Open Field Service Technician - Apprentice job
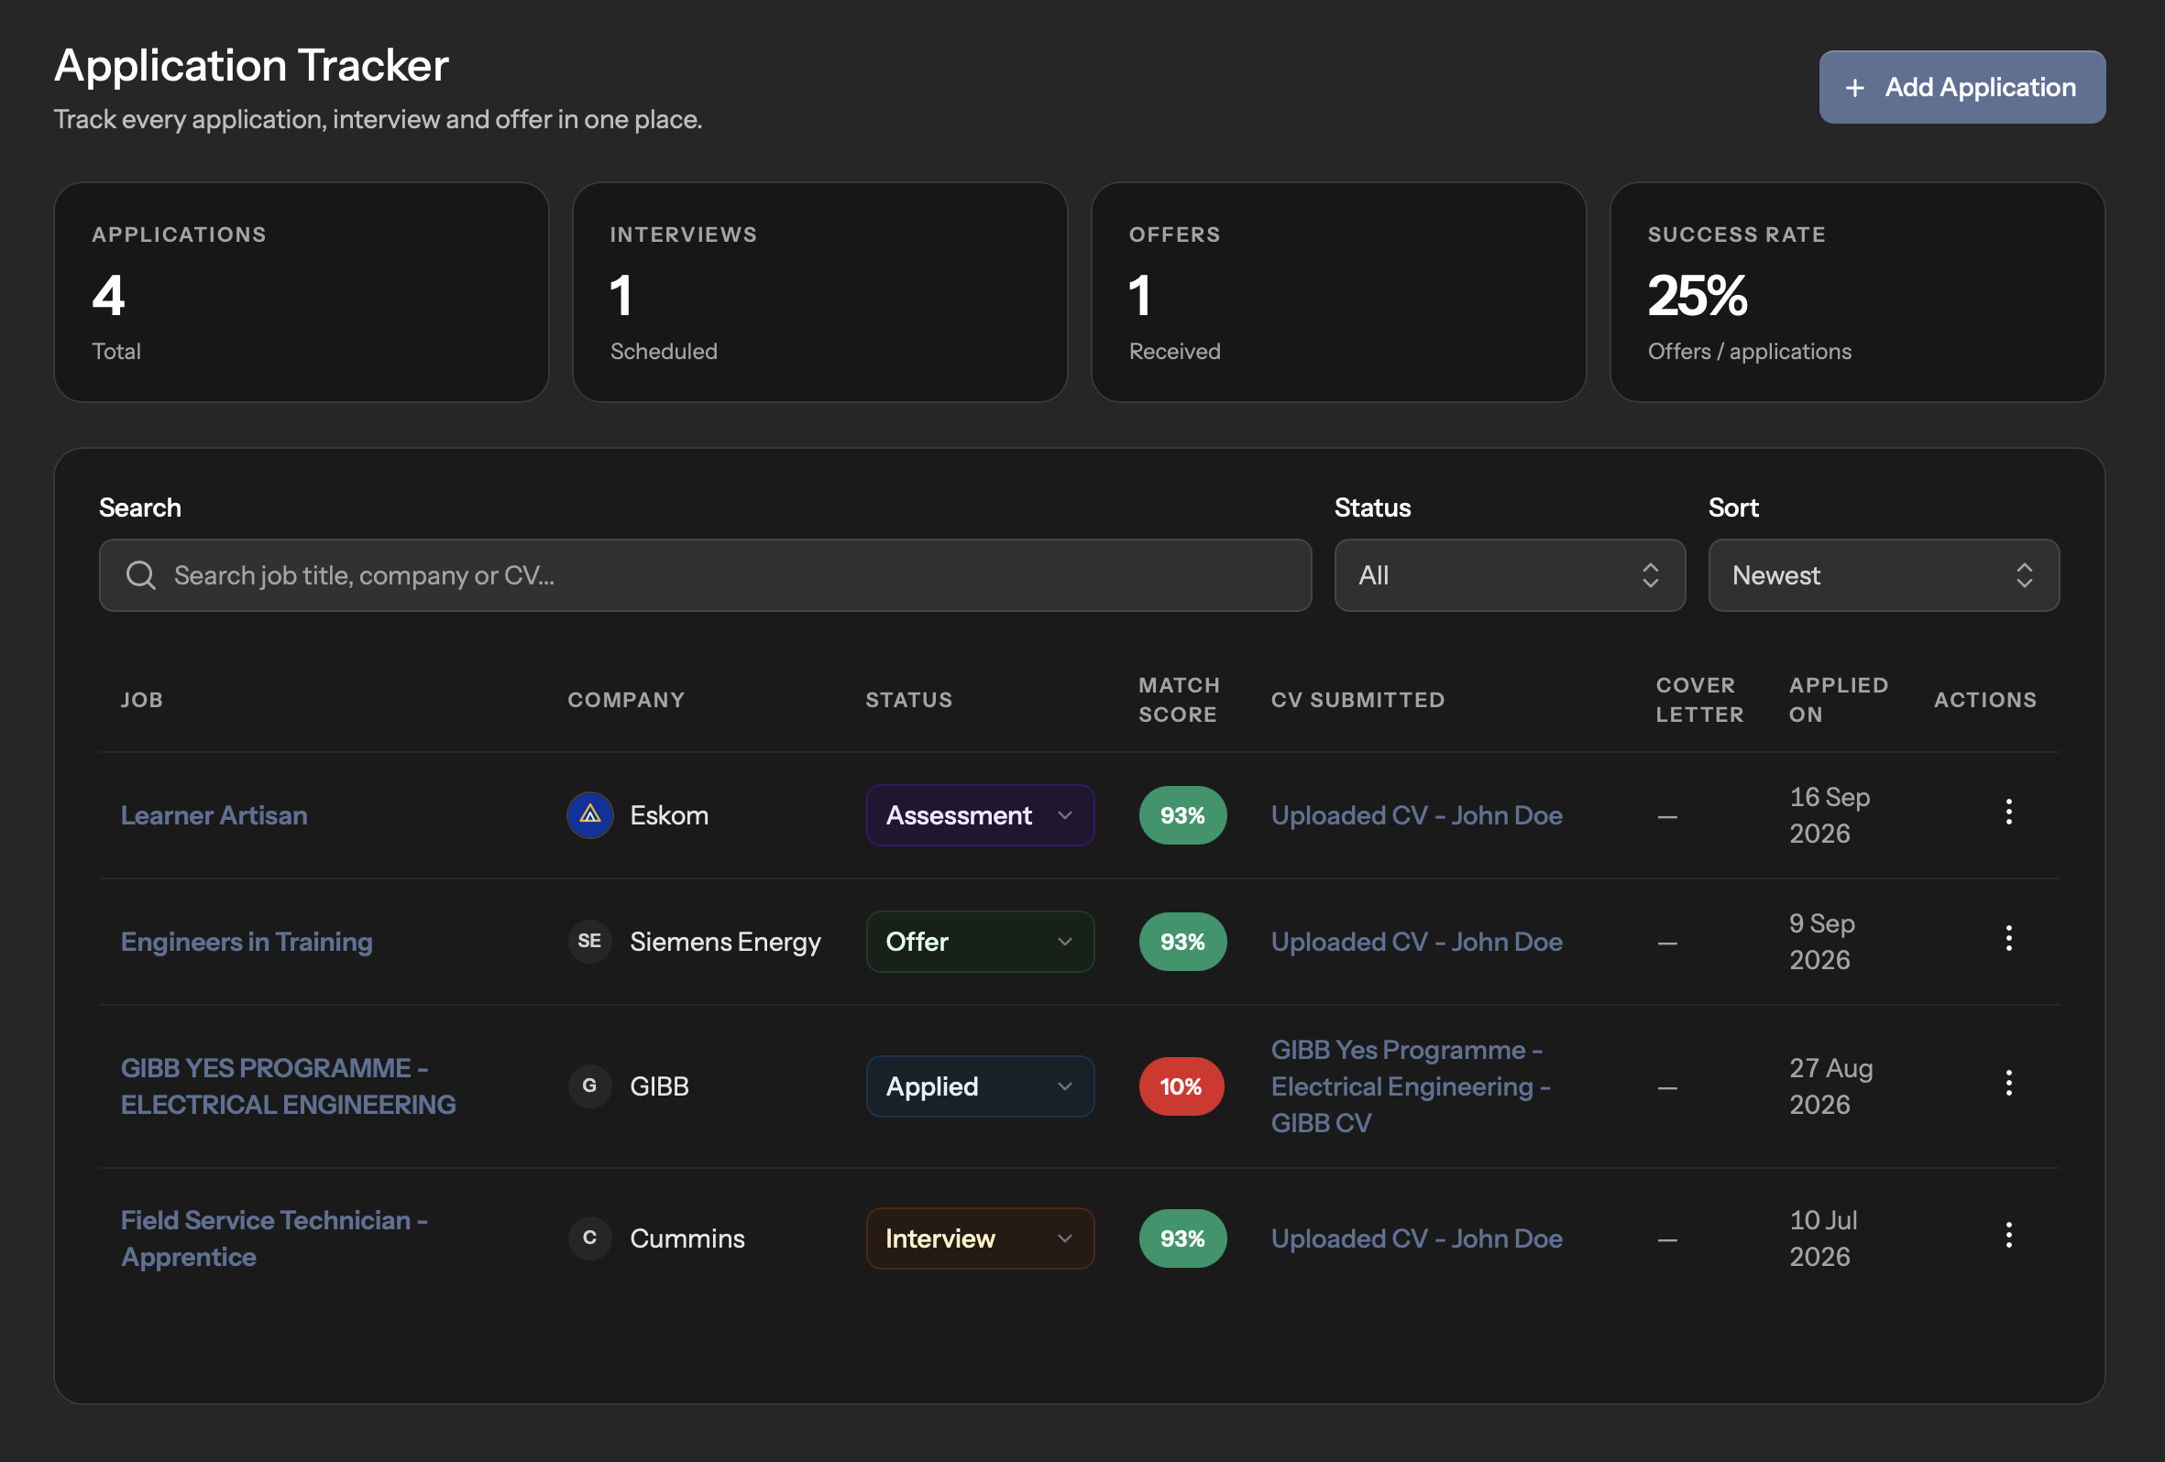Image resolution: width=2165 pixels, height=1462 pixels. tap(275, 1238)
